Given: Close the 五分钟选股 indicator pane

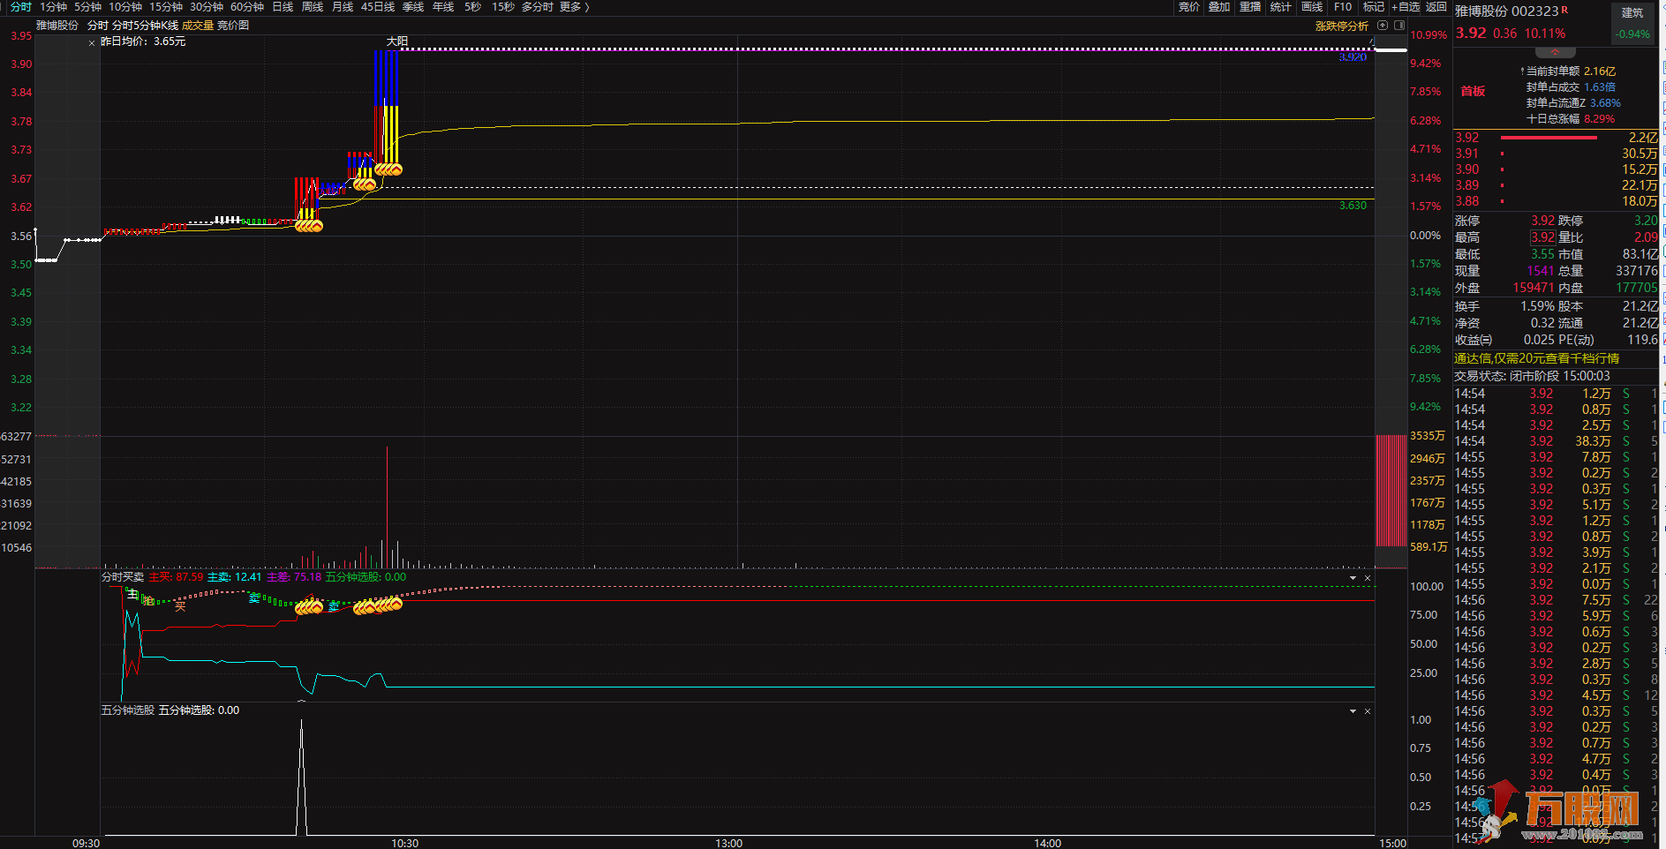Looking at the screenshot, I should pyautogui.click(x=1368, y=711).
